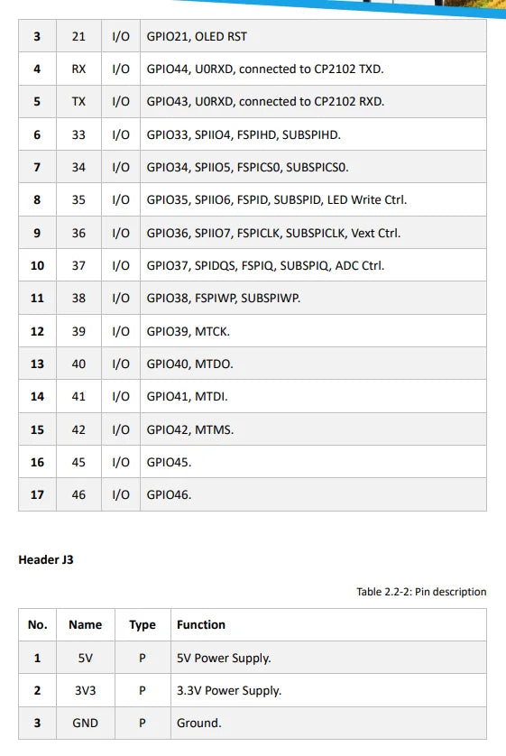Select the RX pin name cell
This screenshot has width=506, height=756.
click(78, 69)
